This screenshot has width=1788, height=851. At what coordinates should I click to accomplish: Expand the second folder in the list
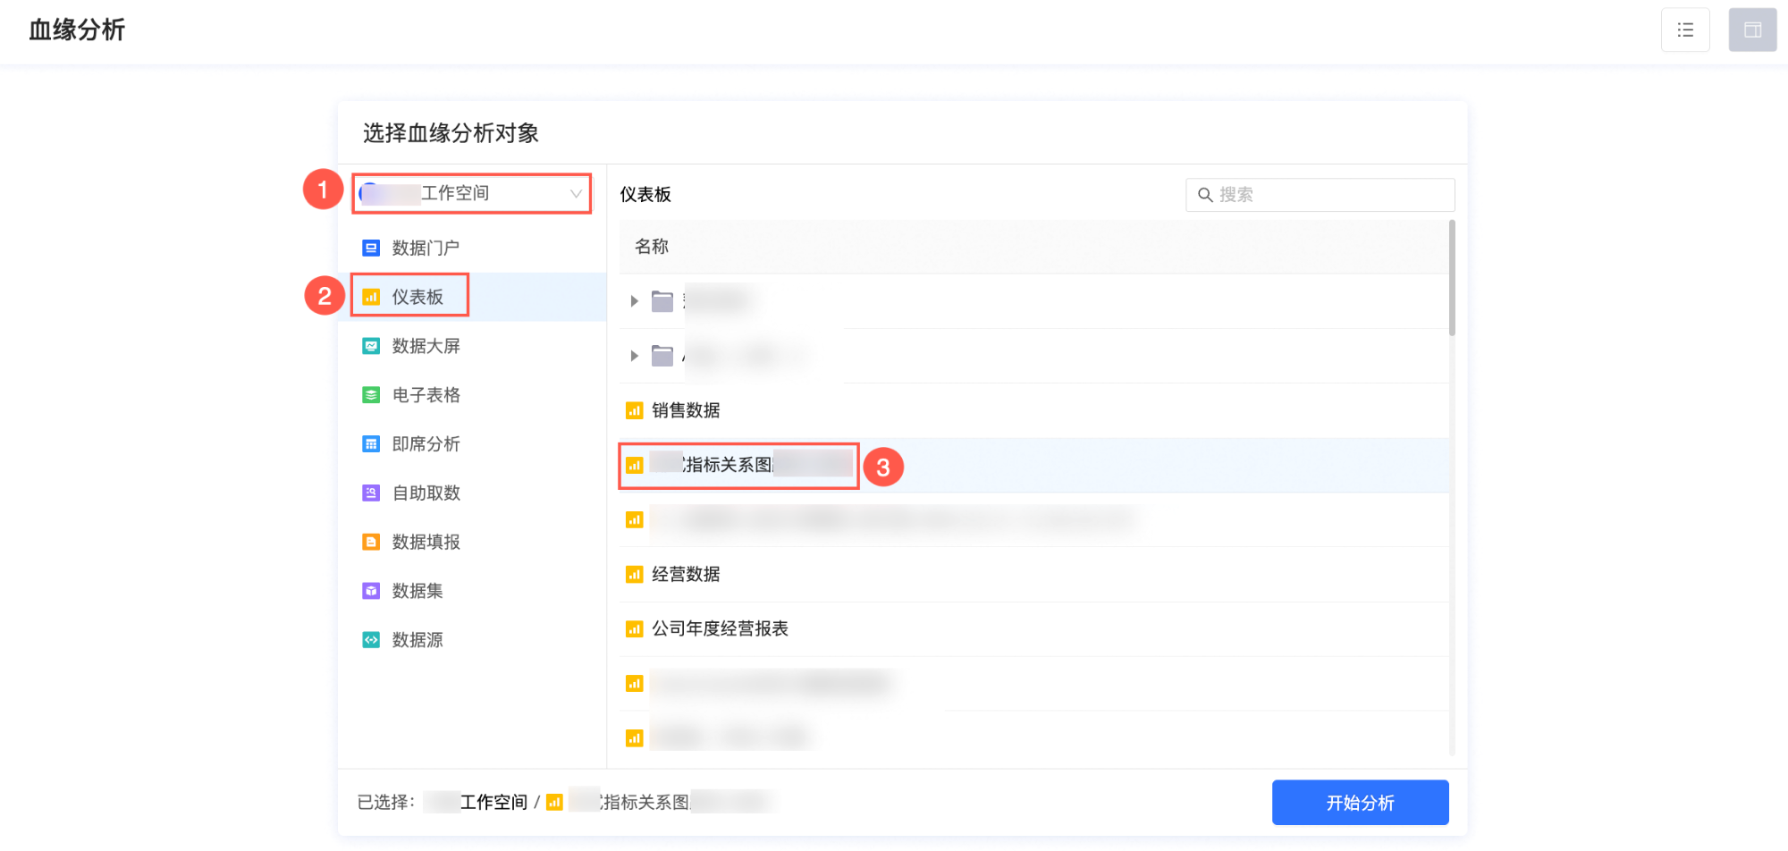click(x=634, y=356)
